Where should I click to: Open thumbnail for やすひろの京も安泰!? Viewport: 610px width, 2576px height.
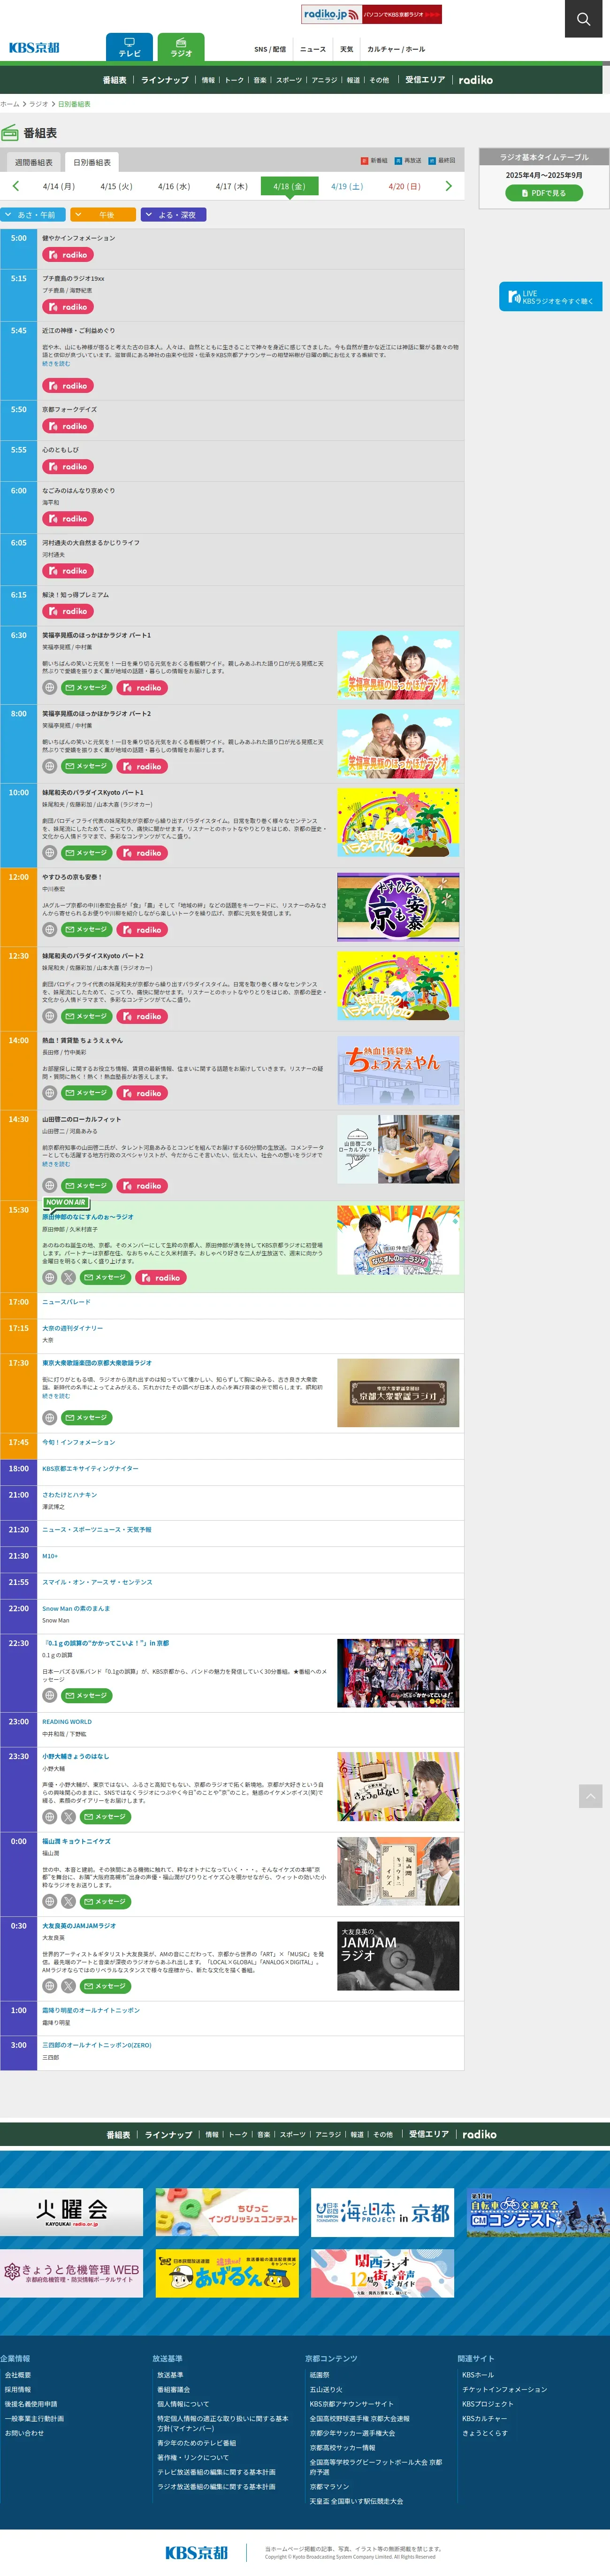(x=398, y=907)
